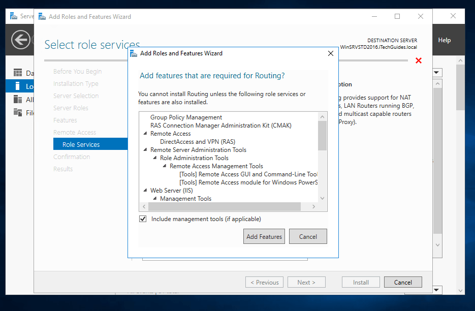Viewport: 475px width, 311px height.
Task: Click the horizontal scrollbar right arrow
Action: tap(313, 207)
